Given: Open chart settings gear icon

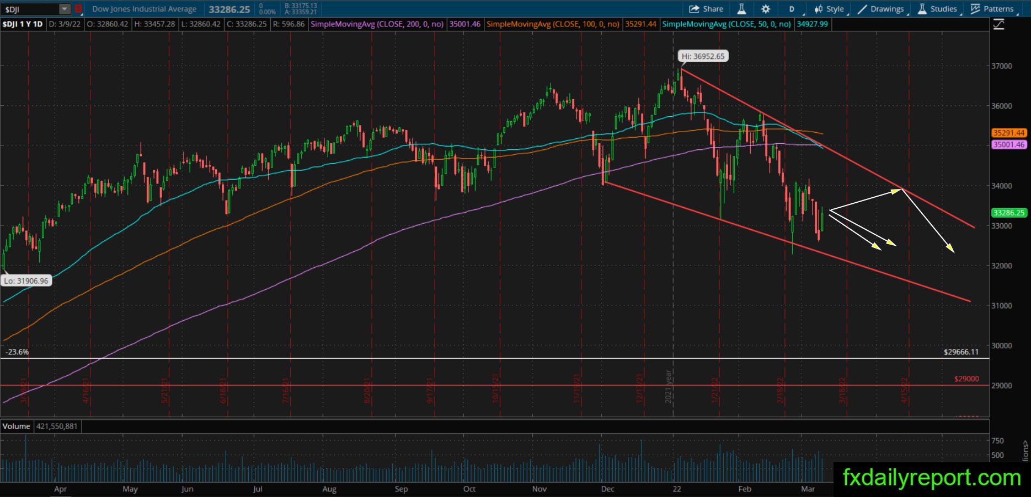Looking at the screenshot, I should pos(766,9).
